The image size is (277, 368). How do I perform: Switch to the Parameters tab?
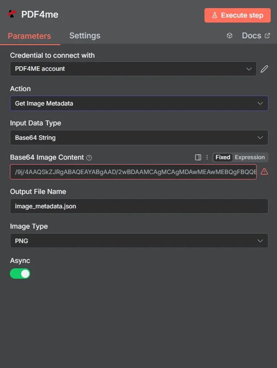tap(30, 36)
